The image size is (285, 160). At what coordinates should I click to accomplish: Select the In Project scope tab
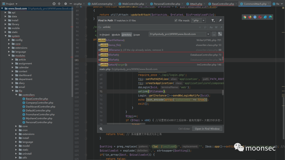click(x=104, y=35)
